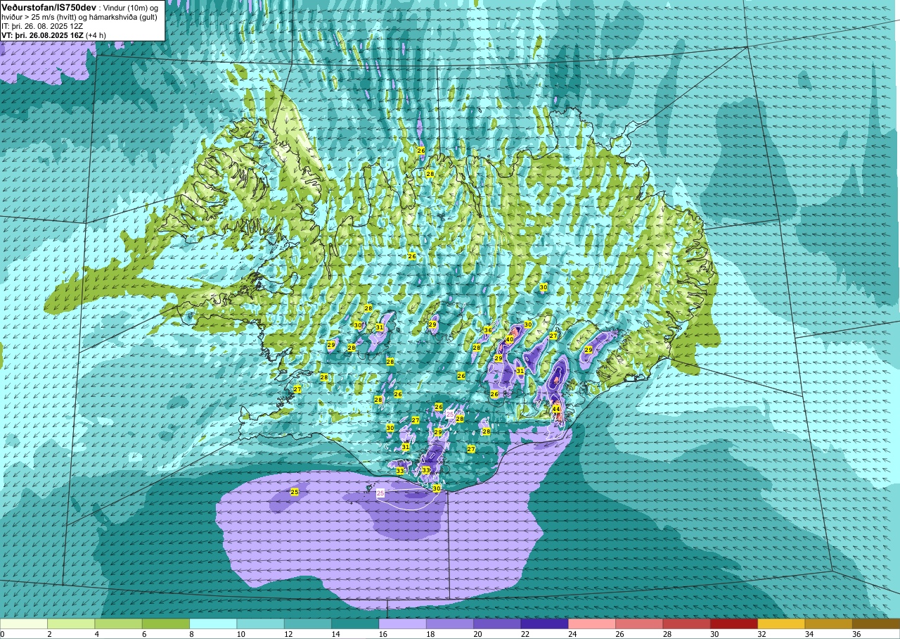Click the legend scale tick label '12'
Image resolution: width=900 pixels, height=639 pixels.
click(x=288, y=634)
